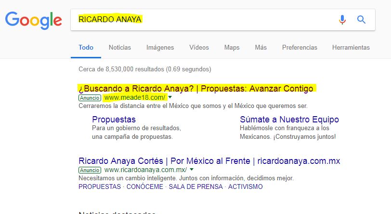Open the SALA DE PRENSA sitelink
The height and width of the screenshot is (214, 391).
tap(195, 187)
